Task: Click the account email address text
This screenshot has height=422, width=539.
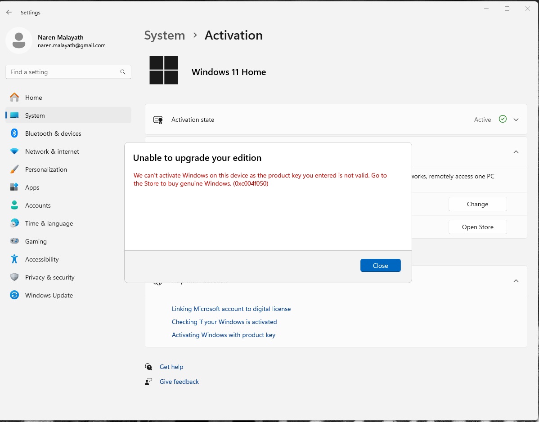Action: tap(72, 45)
